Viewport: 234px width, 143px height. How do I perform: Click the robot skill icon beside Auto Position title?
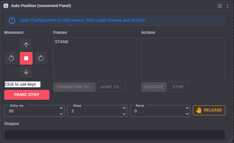pyautogui.click(x=6, y=6)
